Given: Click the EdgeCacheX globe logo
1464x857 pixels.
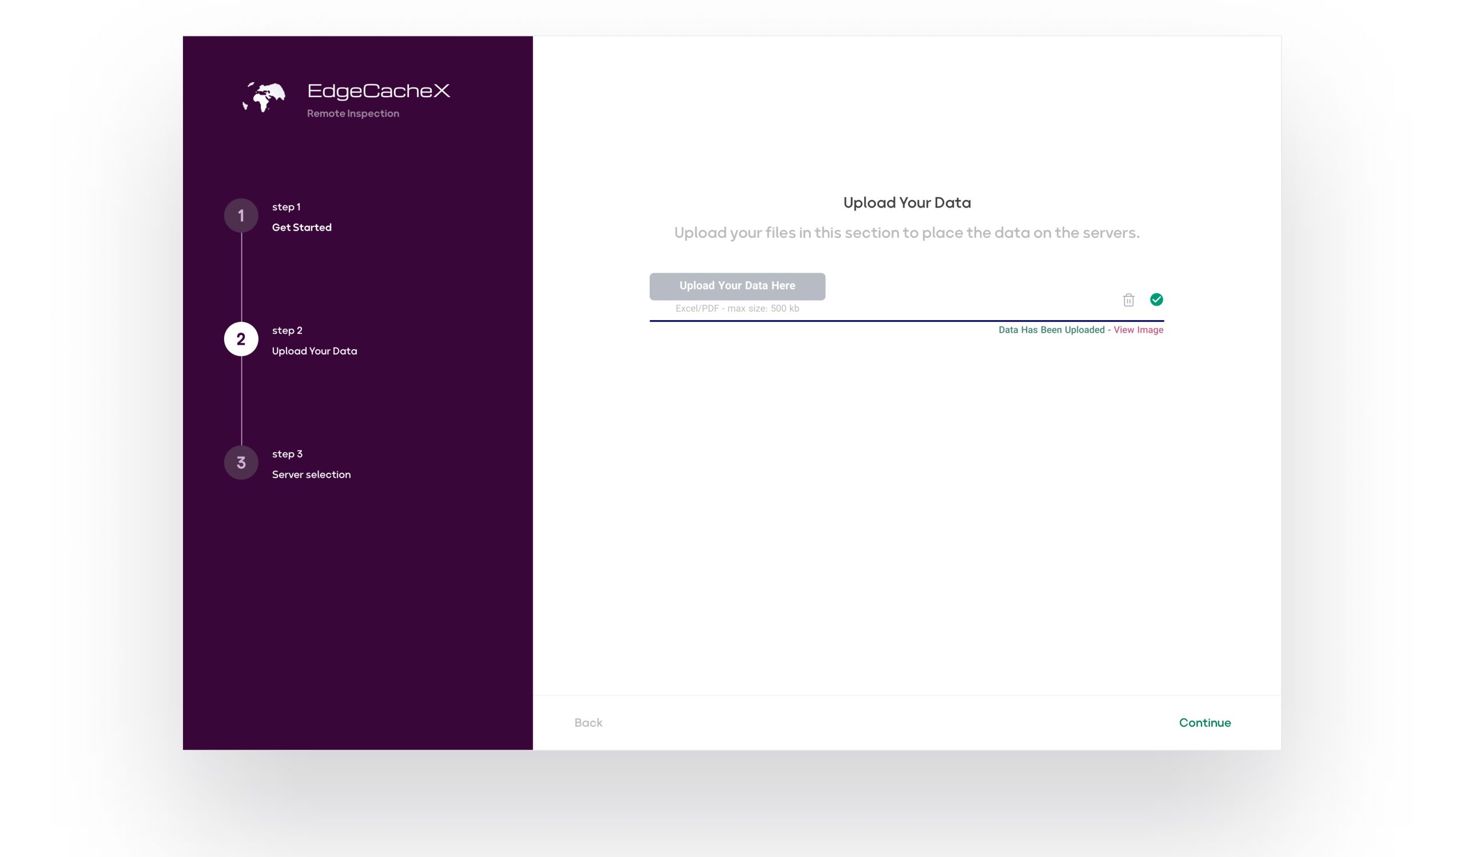Looking at the screenshot, I should (264, 97).
